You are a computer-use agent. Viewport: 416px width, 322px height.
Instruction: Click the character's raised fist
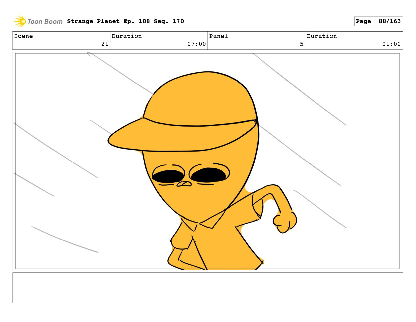(285, 222)
